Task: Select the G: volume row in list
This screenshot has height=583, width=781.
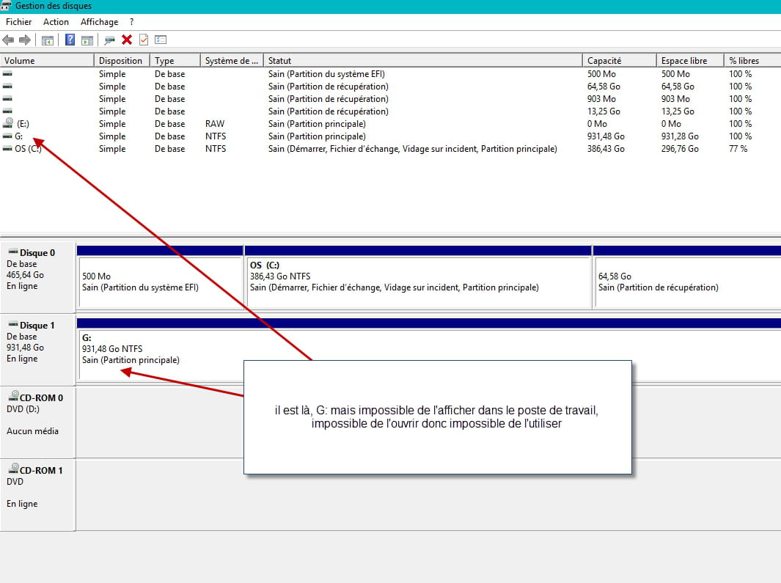Action: click(x=390, y=136)
